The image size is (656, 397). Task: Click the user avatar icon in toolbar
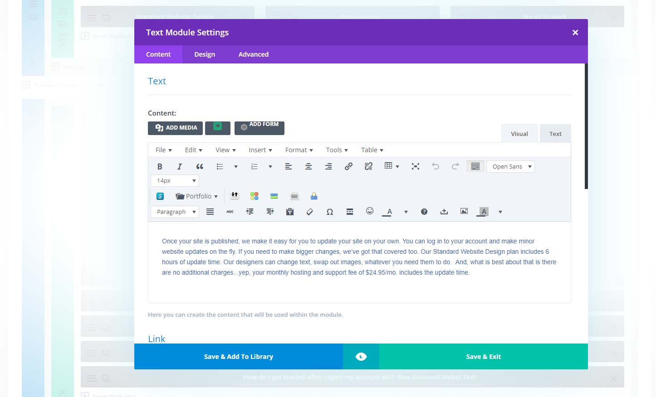tap(314, 196)
